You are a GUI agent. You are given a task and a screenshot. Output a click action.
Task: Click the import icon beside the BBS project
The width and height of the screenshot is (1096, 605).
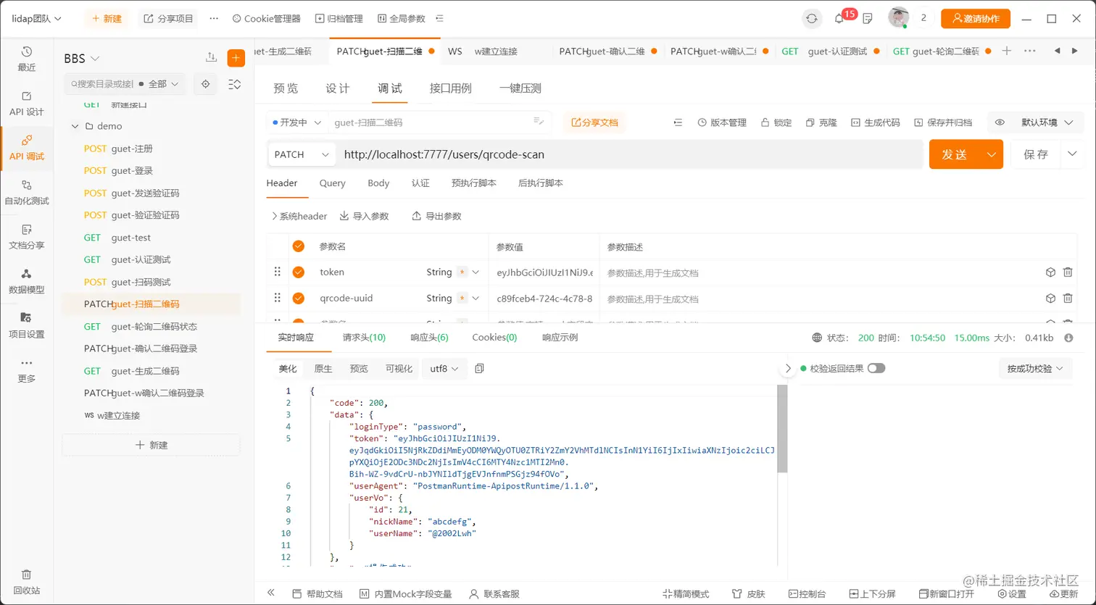pyautogui.click(x=212, y=58)
